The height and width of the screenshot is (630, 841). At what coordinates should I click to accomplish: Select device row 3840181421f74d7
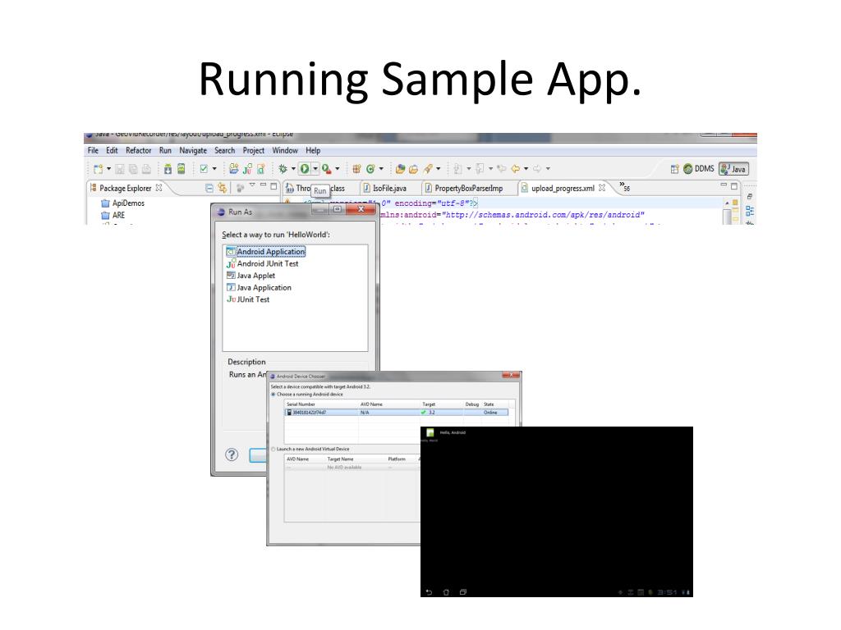point(397,413)
